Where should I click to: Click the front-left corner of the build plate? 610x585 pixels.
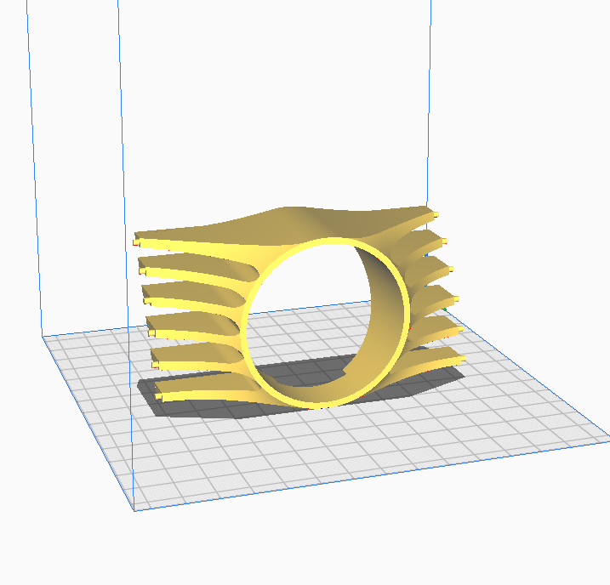pyautogui.click(x=135, y=510)
